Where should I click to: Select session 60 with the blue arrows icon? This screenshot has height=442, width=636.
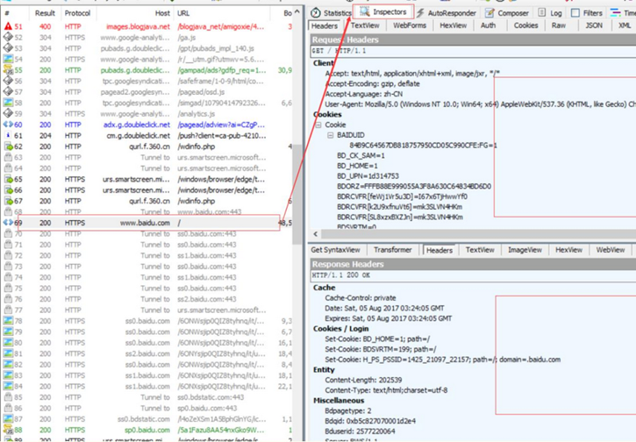click(8, 125)
